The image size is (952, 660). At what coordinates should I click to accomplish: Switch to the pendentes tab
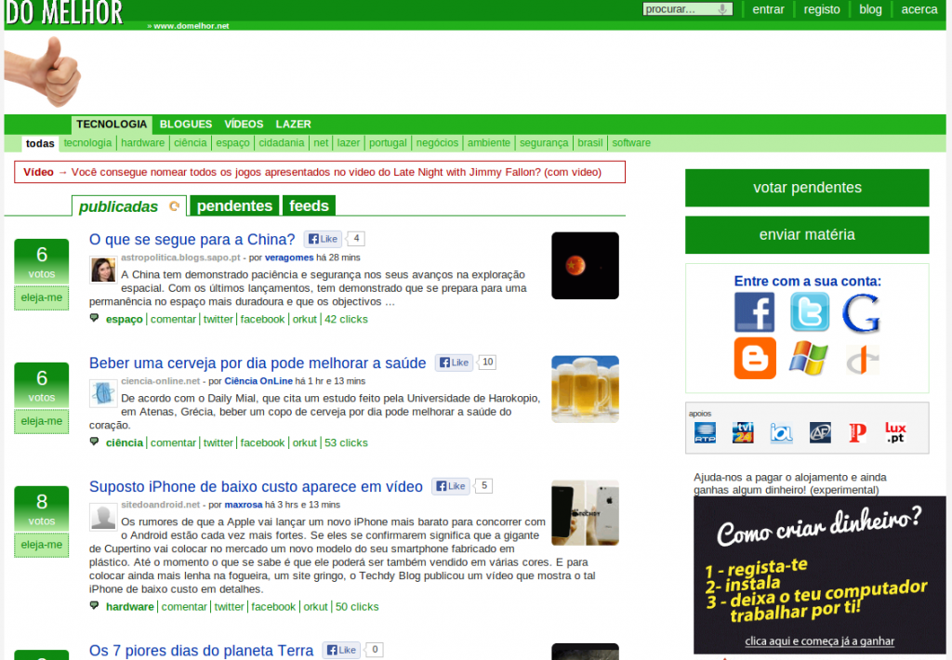tap(234, 205)
